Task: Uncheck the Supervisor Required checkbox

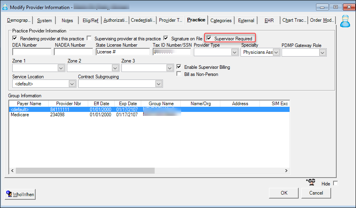Action: click(209, 38)
